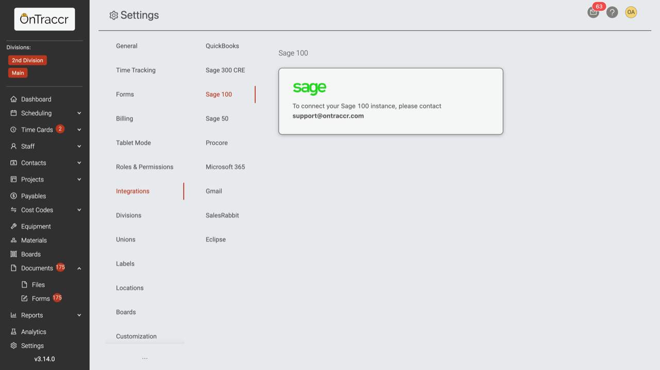Click the Projects icon in sidebar
Viewport: 660px width, 370px height.
point(14,179)
